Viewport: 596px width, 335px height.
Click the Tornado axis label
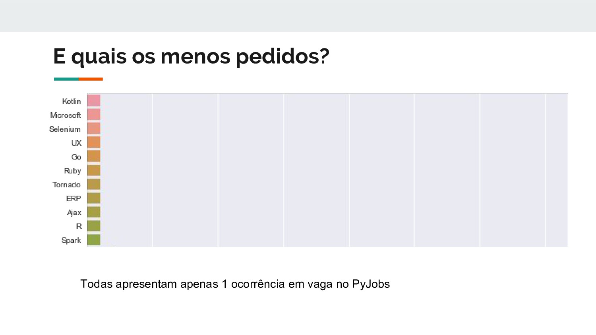(x=67, y=185)
